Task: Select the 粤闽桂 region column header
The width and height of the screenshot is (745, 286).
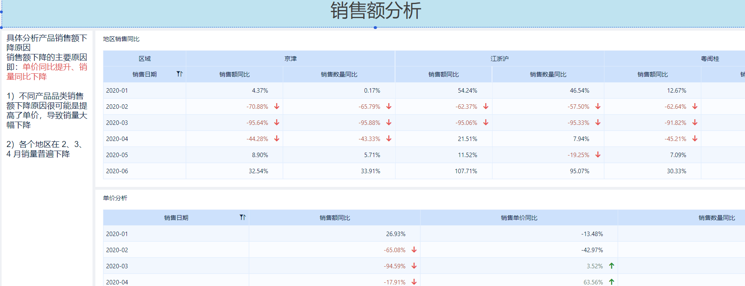Action: click(x=709, y=58)
